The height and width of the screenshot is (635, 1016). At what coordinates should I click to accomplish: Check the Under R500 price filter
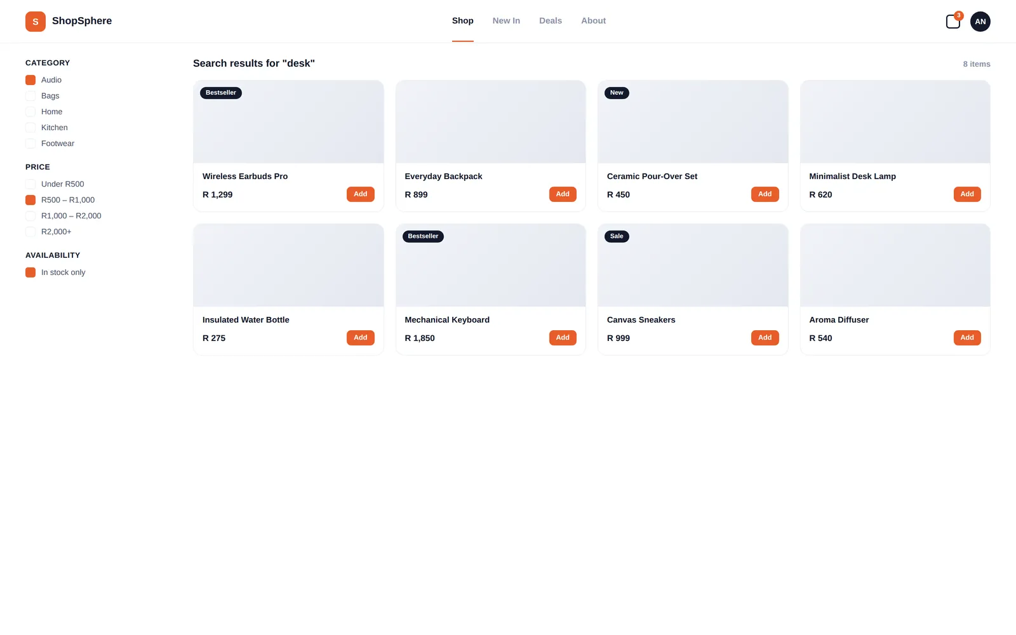[x=30, y=184]
